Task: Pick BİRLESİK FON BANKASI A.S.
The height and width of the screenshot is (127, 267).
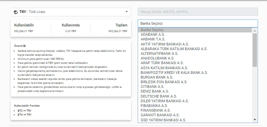Action: coord(195,82)
